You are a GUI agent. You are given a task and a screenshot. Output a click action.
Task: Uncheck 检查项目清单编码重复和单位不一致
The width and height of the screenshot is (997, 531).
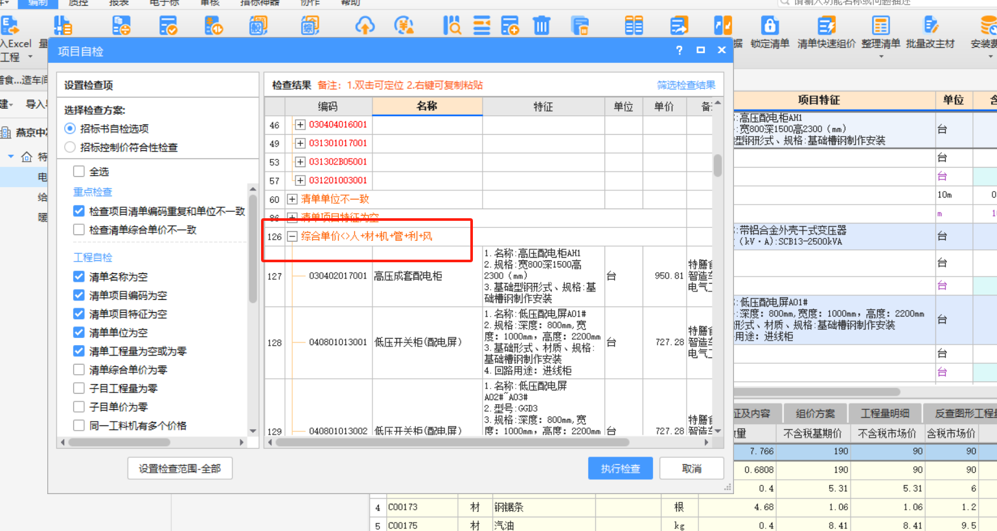[x=79, y=211]
